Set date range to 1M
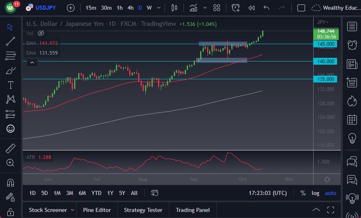This screenshot has width=361, height=218. [x=57, y=193]
